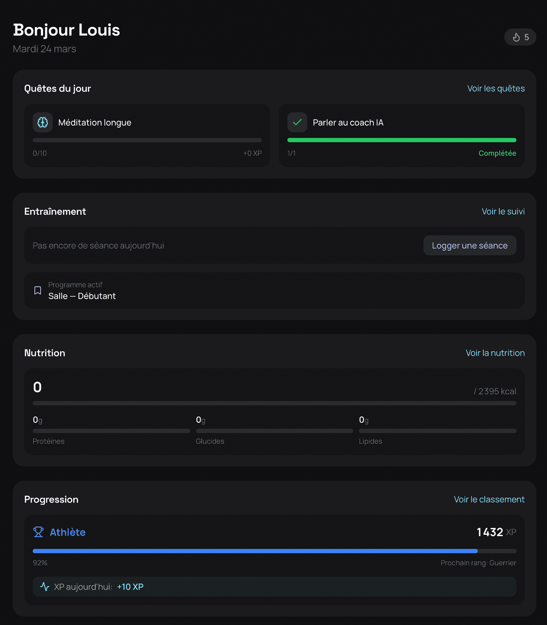Image resolution: width=547 pixels, height=625 pixels.
Task: Open the Voir la nutrition link
Action: click(x=495, y=353)
